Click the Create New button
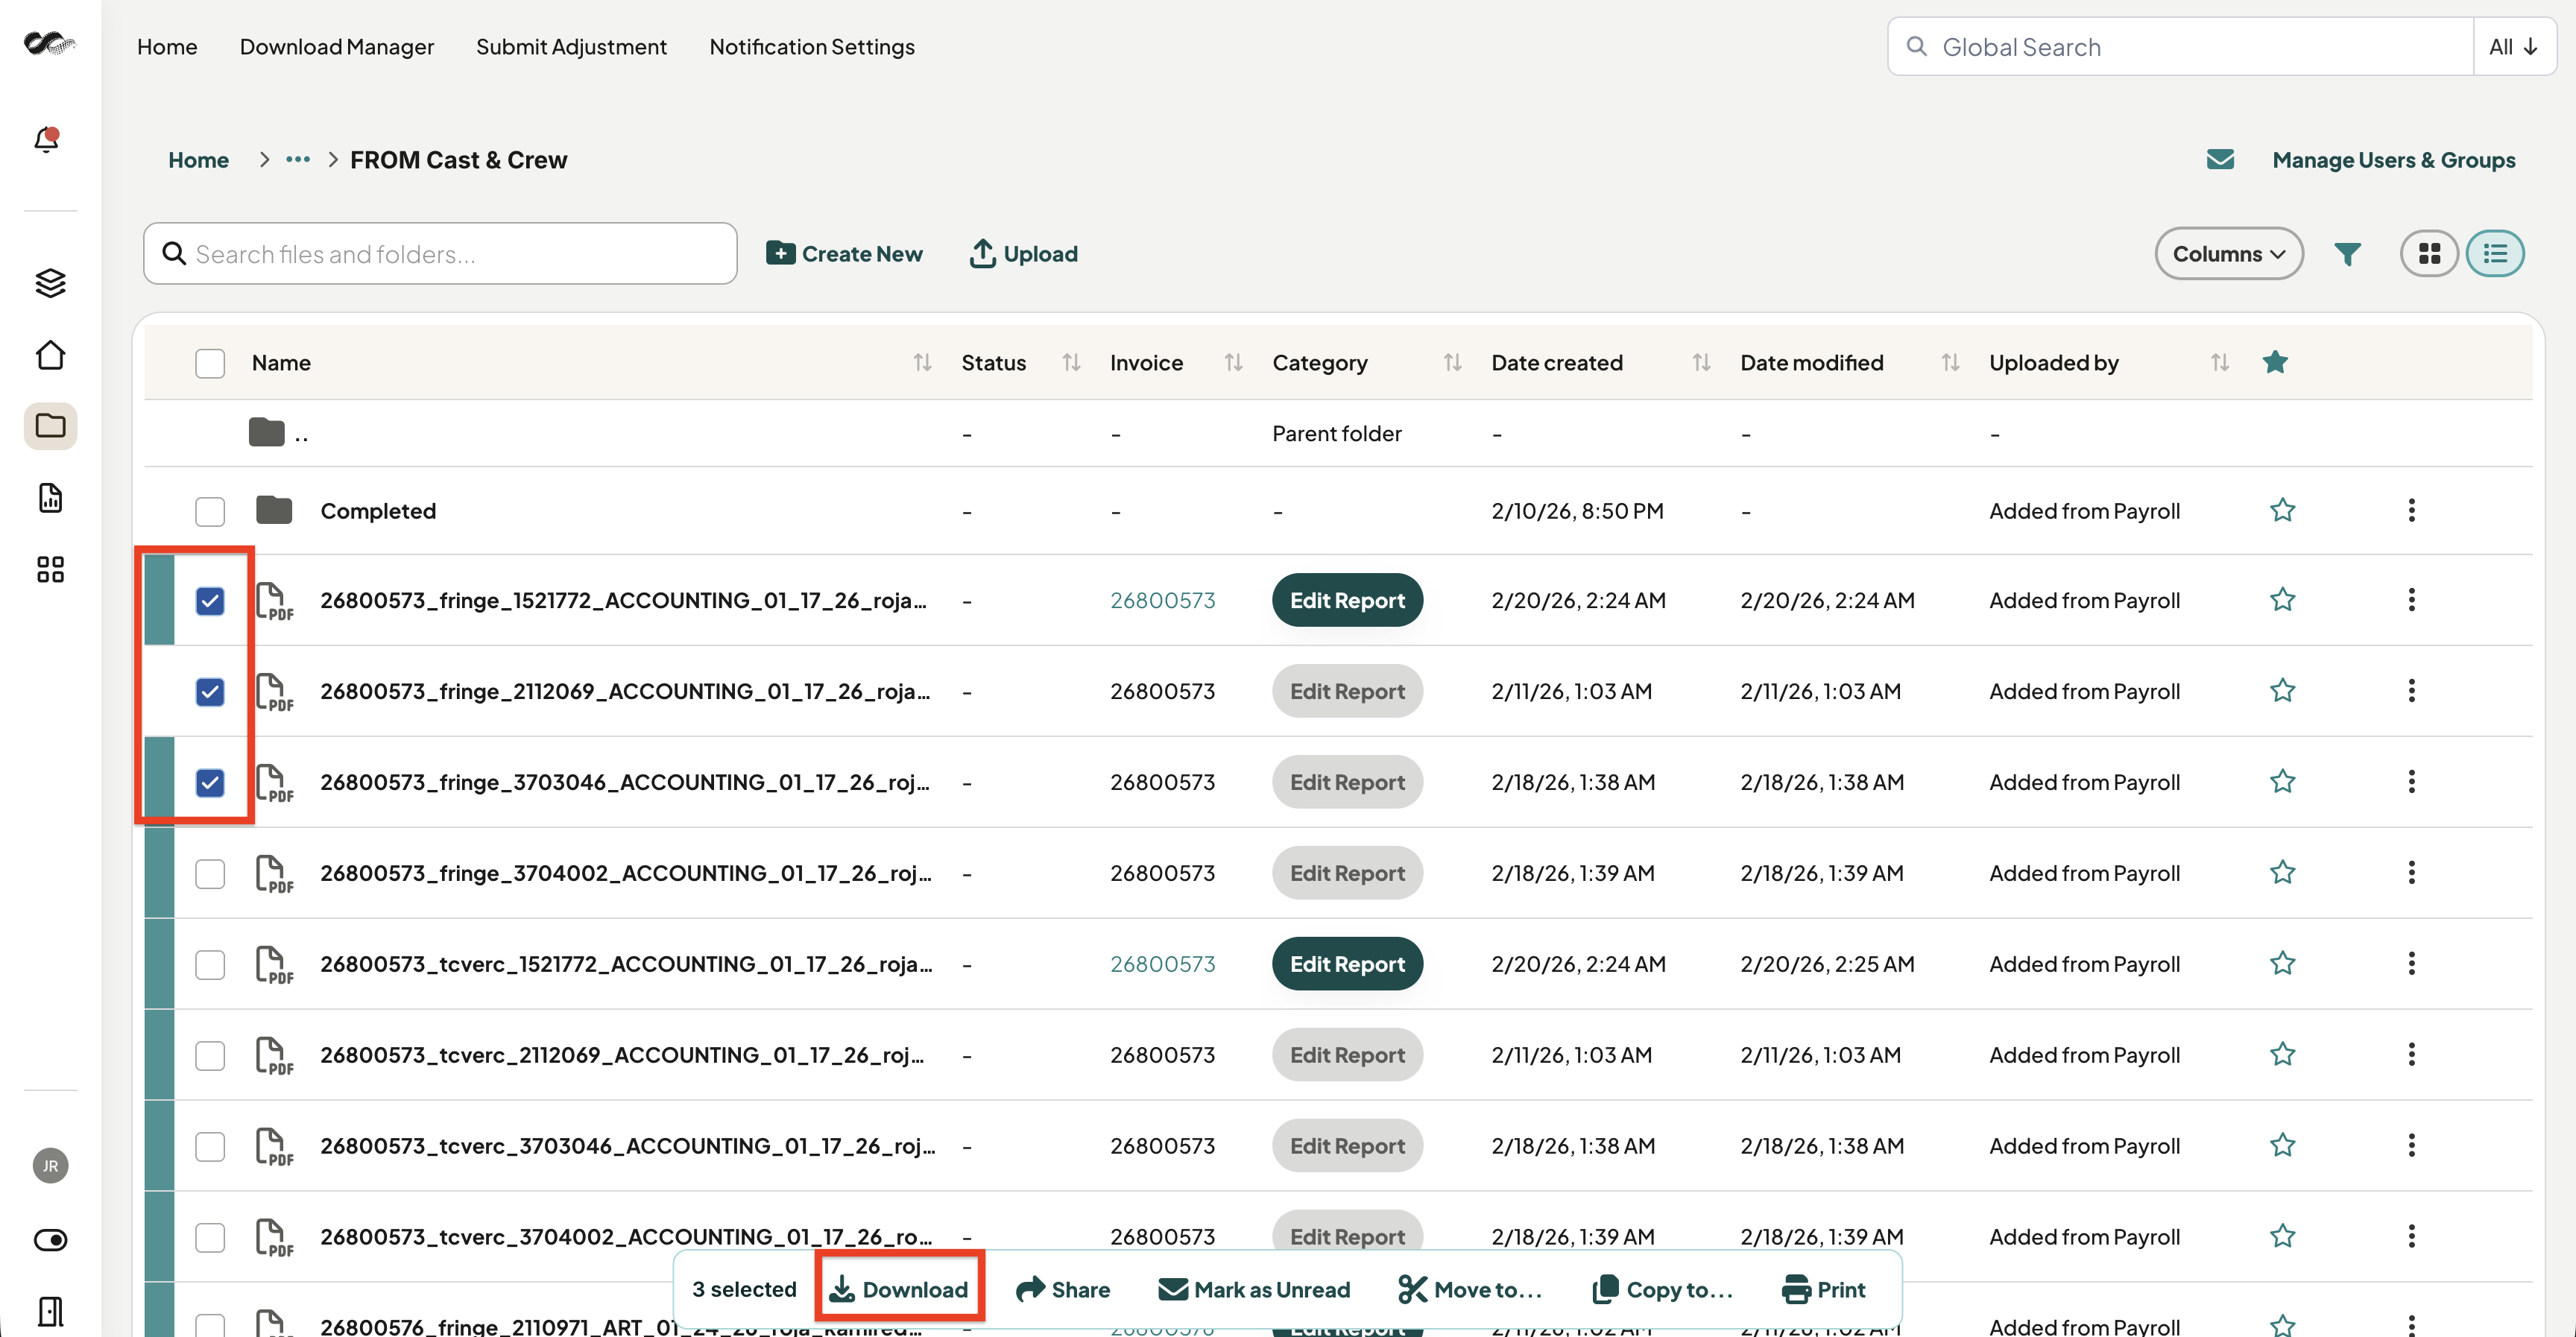 [844, 254]
